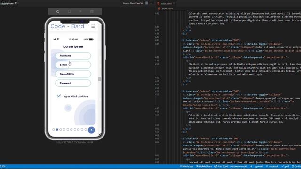The image size is (301, 169).
Task: Select the third carousel dot indicator
Action: pos(61,130)
